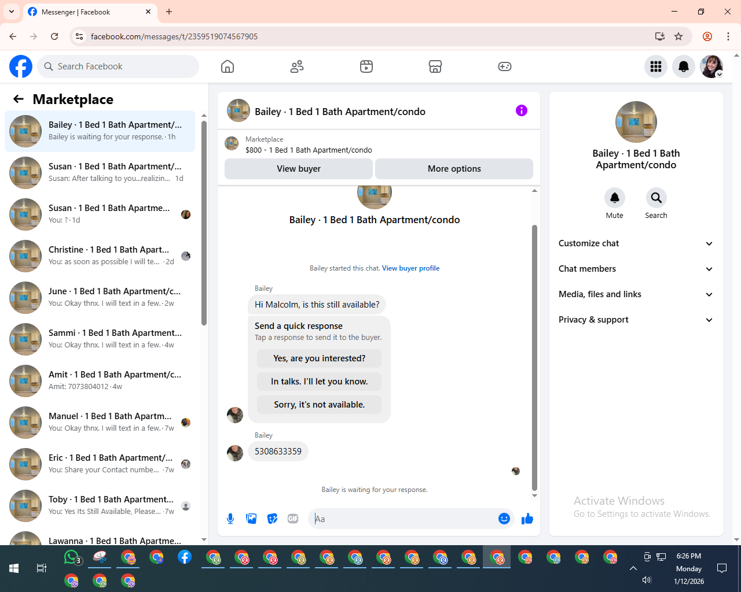Show hidden system tray icons chevron

tap(633, 568)
